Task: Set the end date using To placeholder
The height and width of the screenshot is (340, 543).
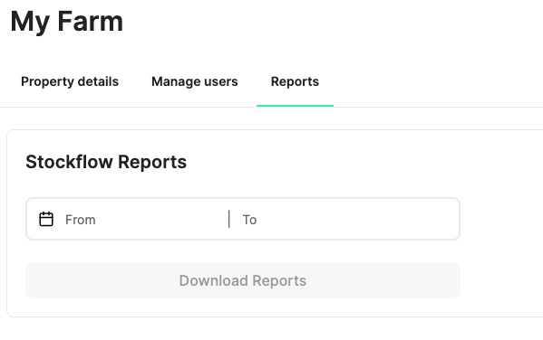Action: [249, 220]
